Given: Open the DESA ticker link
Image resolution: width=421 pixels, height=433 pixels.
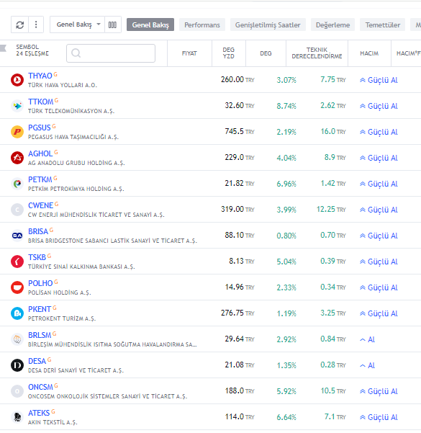Looking at the screenshot, I should coord(37,361).
